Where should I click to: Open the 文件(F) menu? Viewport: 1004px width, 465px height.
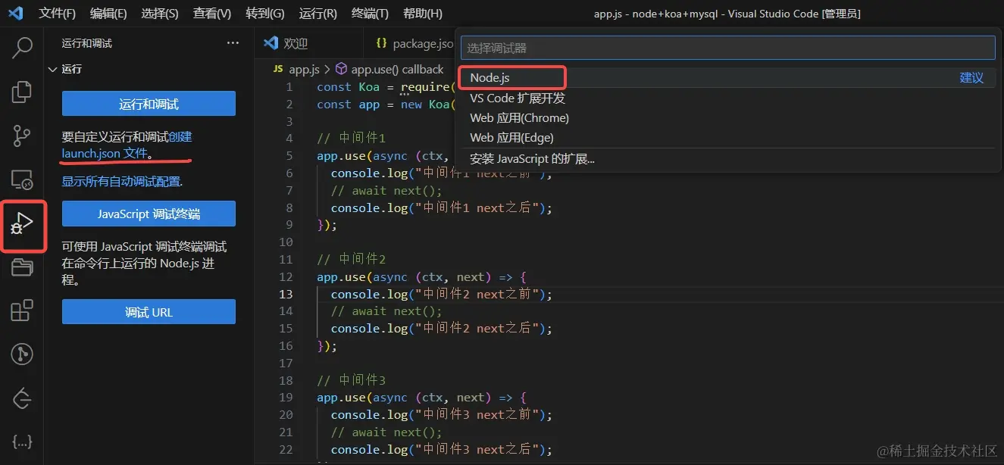[58, 14]
